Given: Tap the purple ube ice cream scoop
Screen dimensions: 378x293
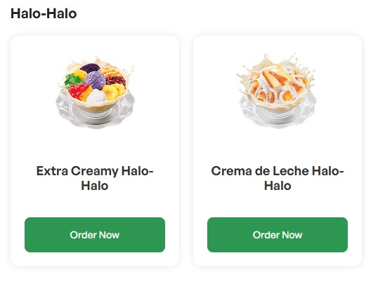Looking at the screenshot, I should (x=96, y=80).
